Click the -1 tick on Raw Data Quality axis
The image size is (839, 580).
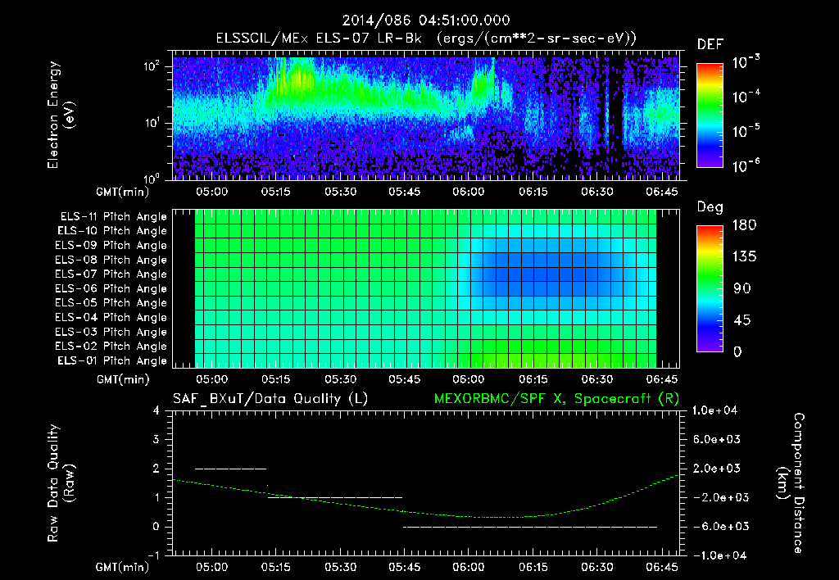click(x=153, y=555)
